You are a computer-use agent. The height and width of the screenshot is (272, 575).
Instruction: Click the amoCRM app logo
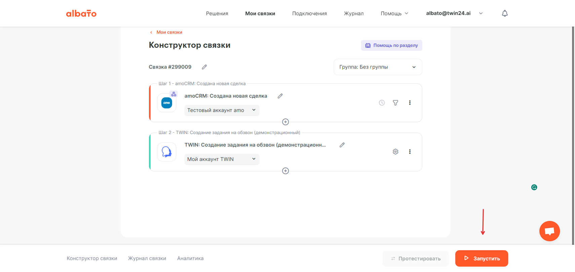point(166,103)
